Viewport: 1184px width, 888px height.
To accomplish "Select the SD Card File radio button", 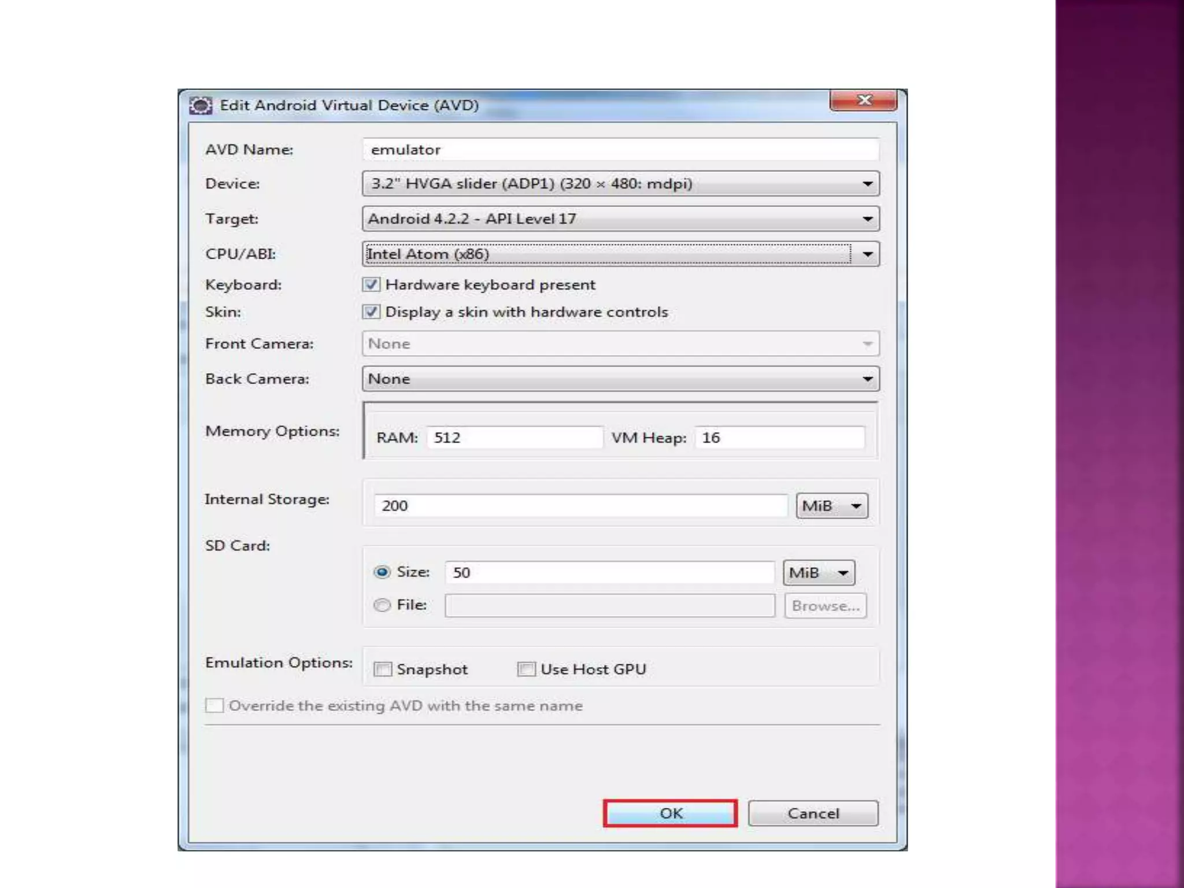I will pyautogui.click(x=382, y=605).
